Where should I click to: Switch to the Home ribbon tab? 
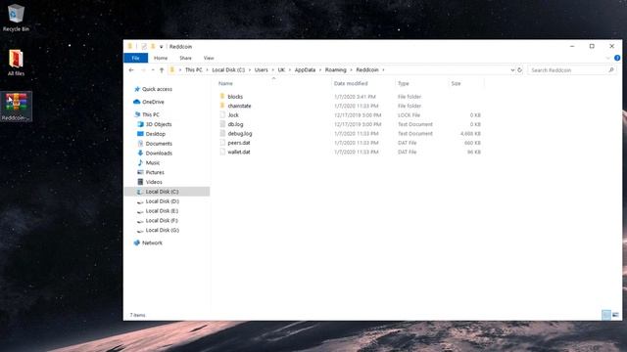161,58
